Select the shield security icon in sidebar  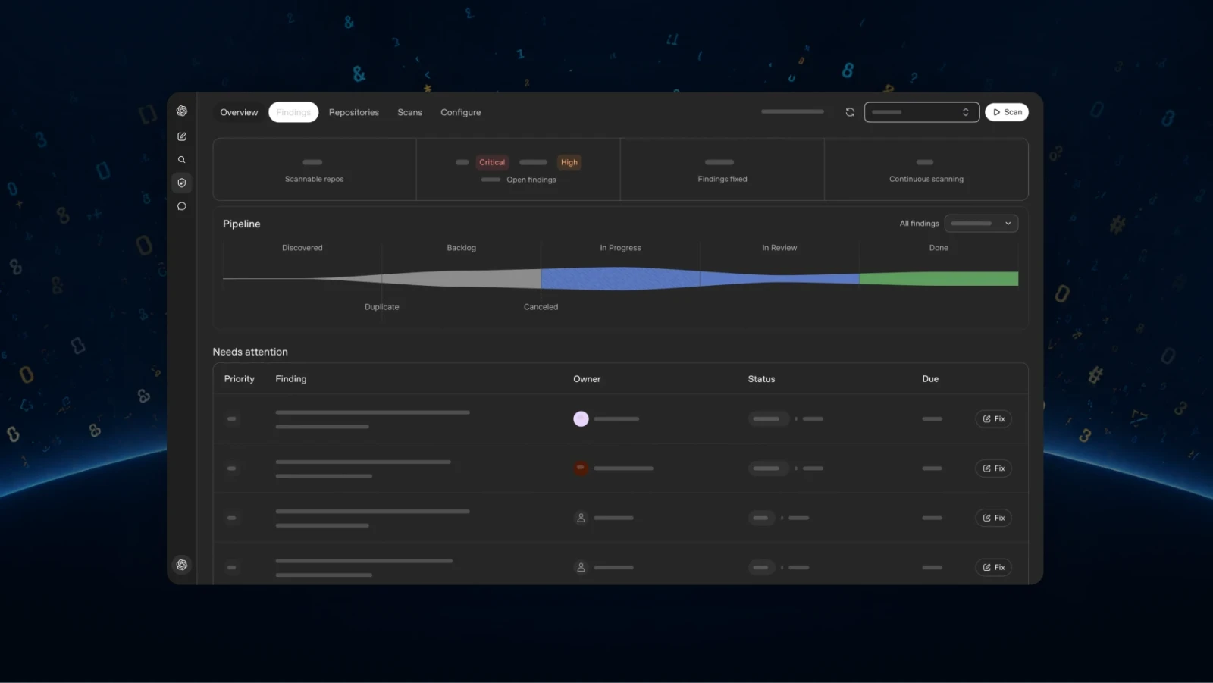[x=182, y=183]
